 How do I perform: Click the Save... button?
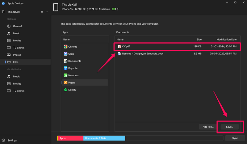coord(229,127)
